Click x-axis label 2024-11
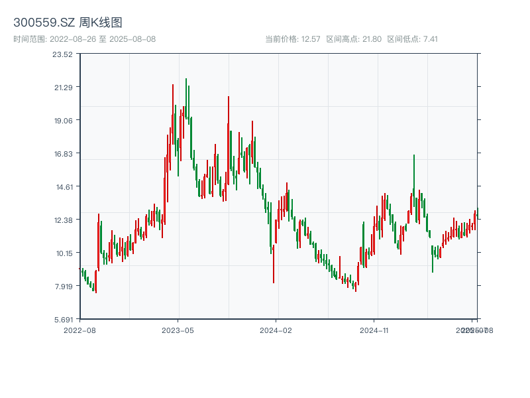 tap(374, 330)
